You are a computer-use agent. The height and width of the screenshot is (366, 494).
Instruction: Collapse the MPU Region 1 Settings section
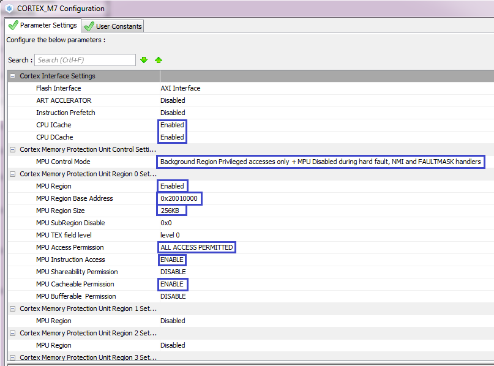(x=12, y=308)
